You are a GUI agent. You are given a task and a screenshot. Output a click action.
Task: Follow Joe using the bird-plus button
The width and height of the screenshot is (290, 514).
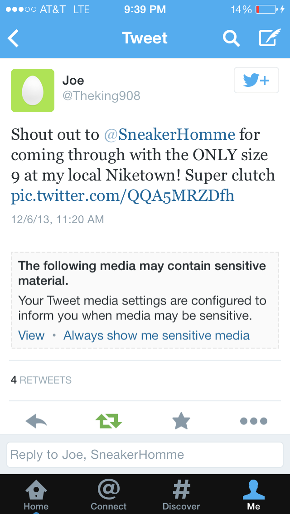[x=256, y=81]
